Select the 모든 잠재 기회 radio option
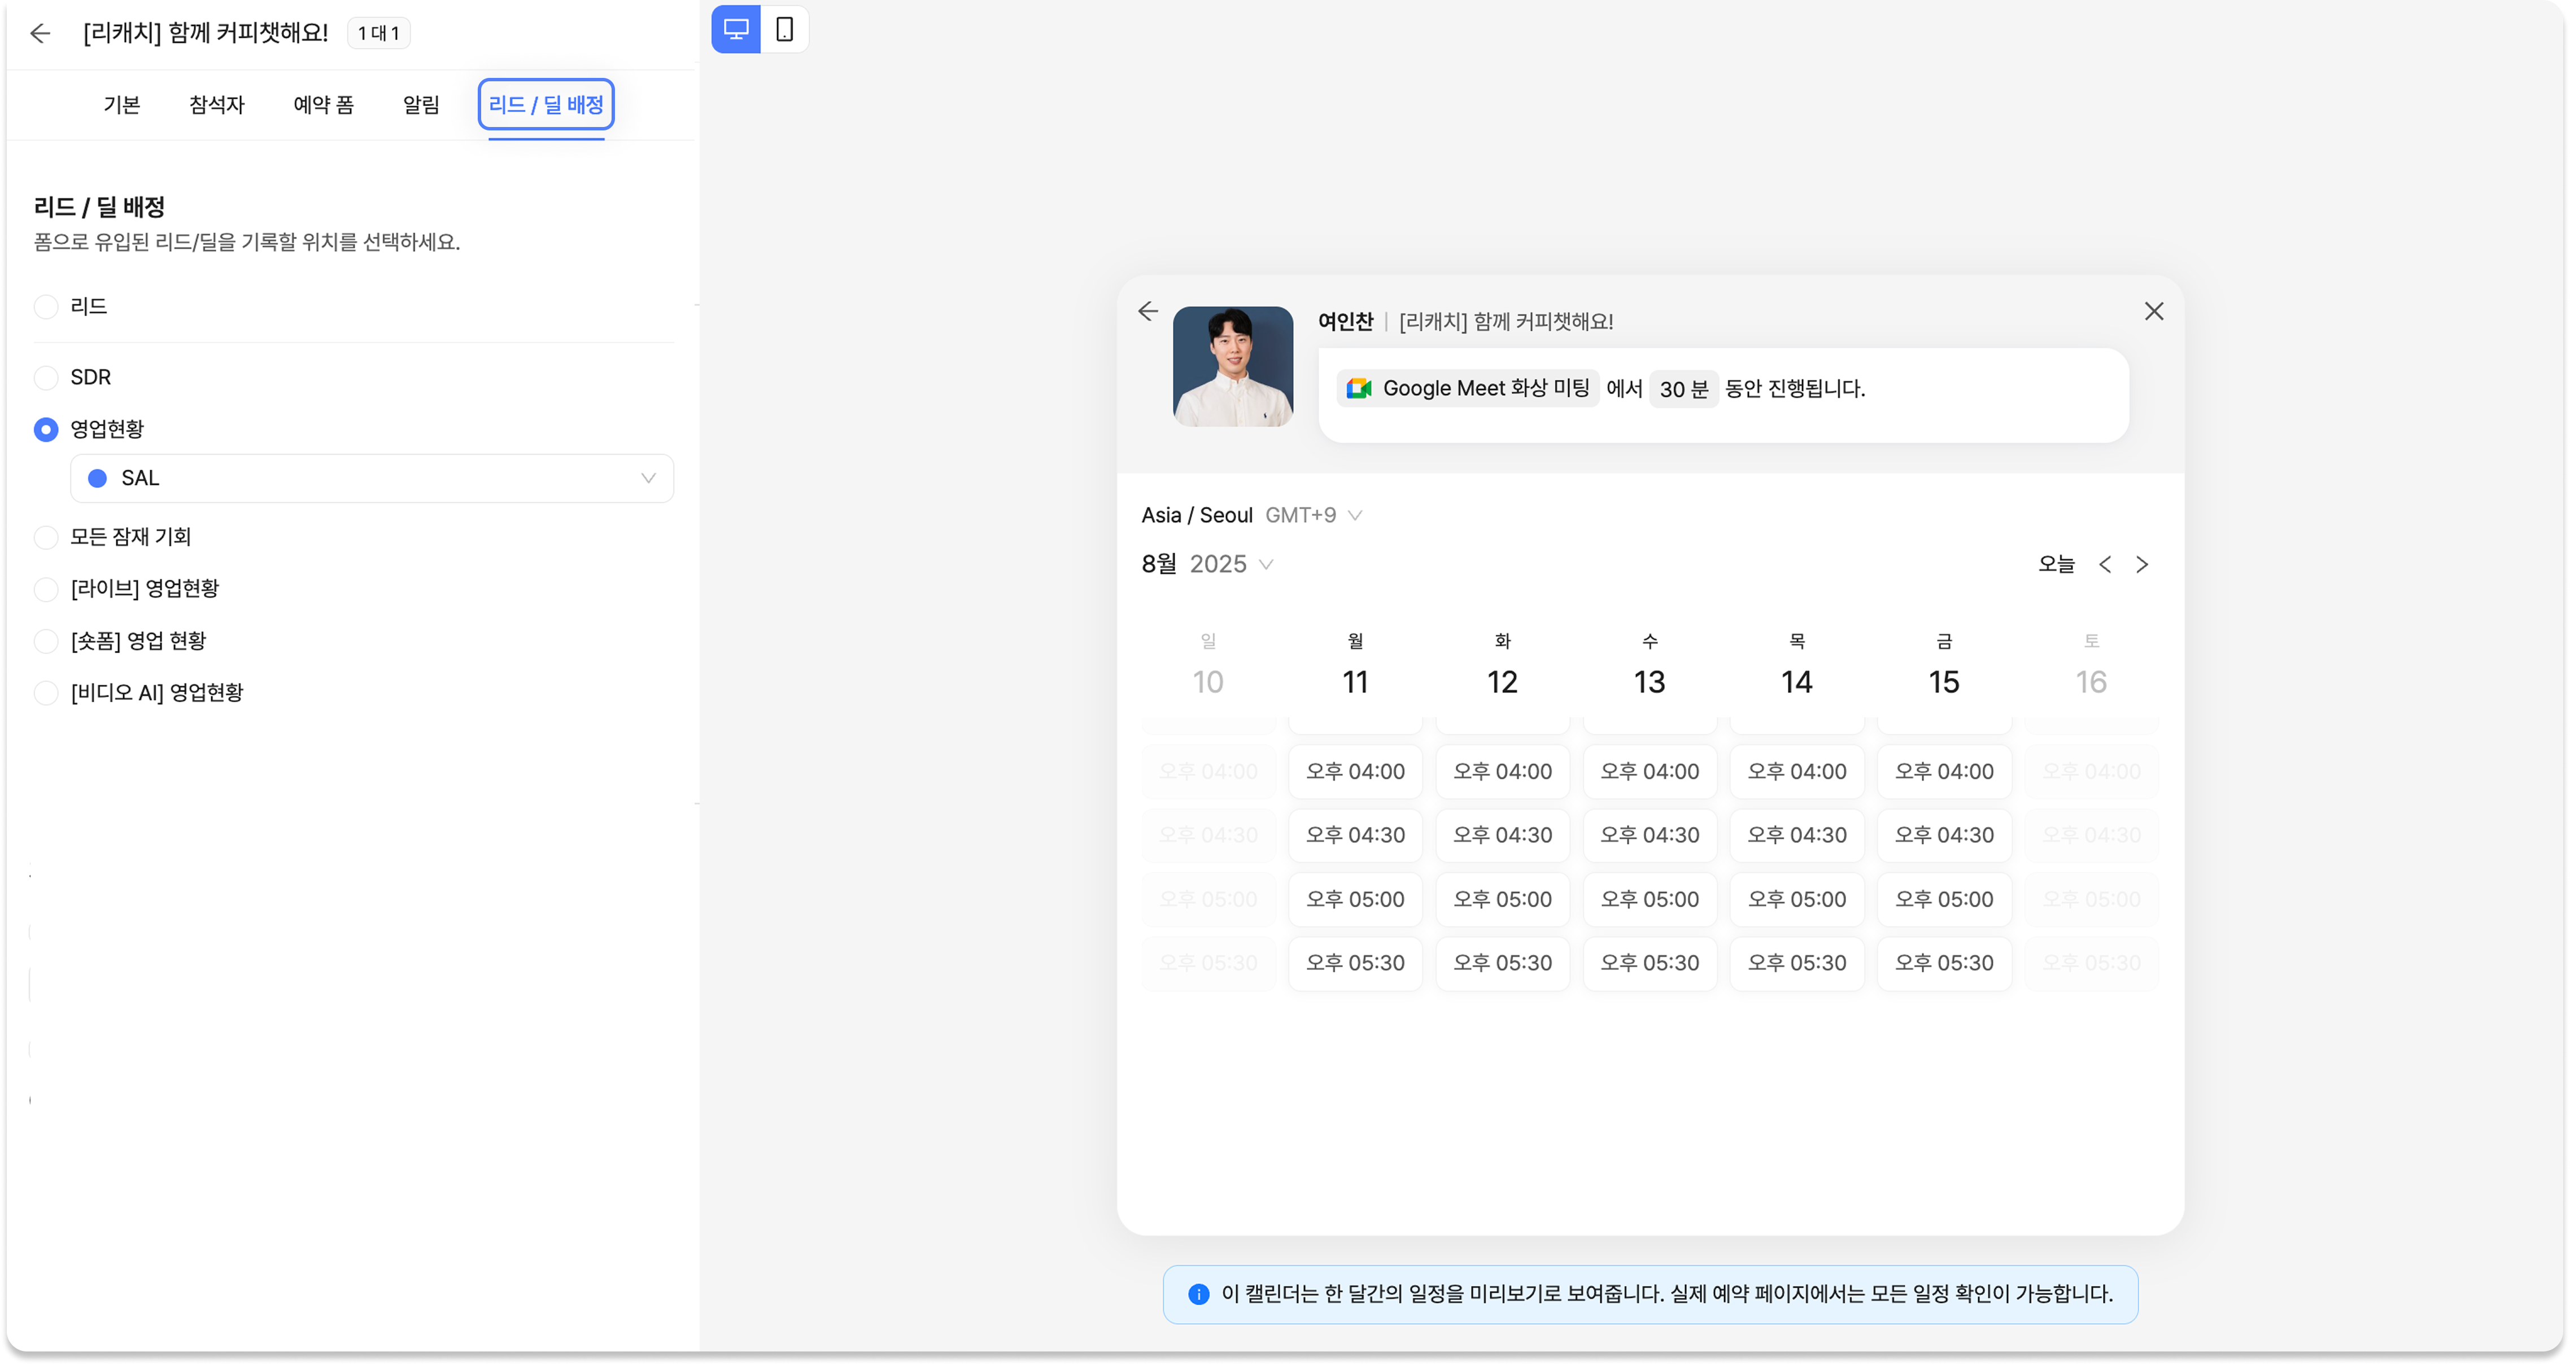The height and width of the screenshot is (1365, 2570). (x=46, y=536)
